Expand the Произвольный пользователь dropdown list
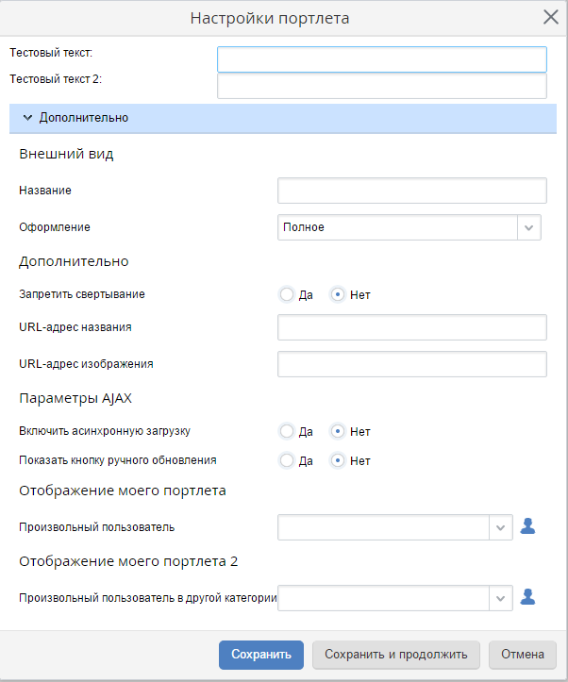Viewport: 568px width, 682px height. coord(500,527)
